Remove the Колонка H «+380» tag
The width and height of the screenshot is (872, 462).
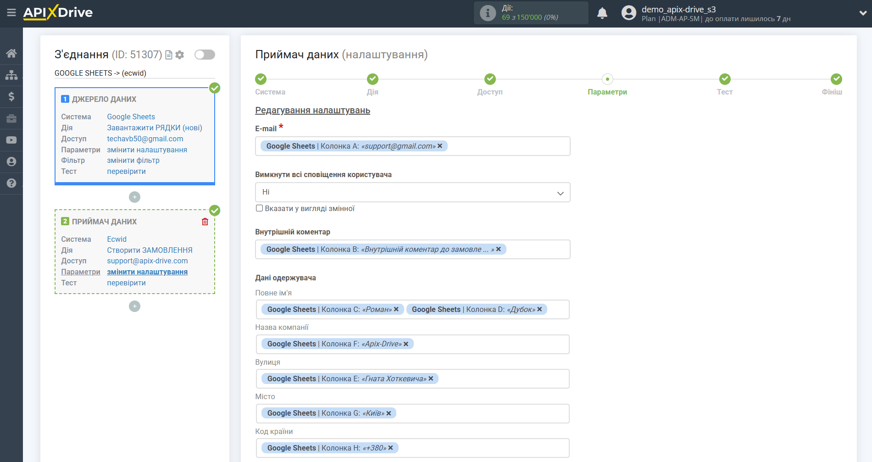pos(391,448)
